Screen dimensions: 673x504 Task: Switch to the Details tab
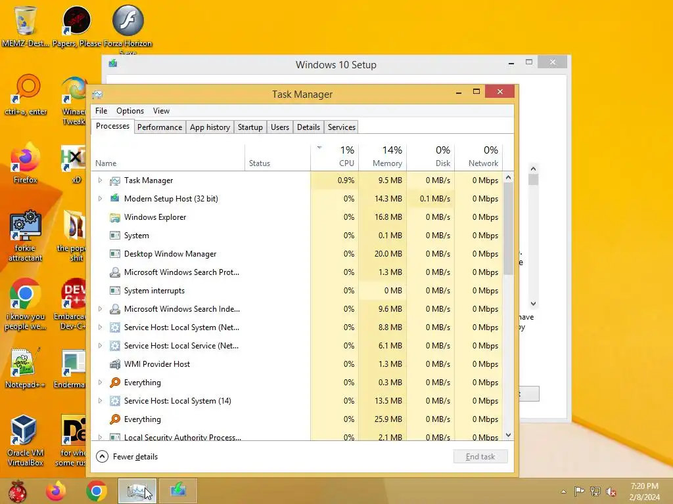click(x=309, y=127)
